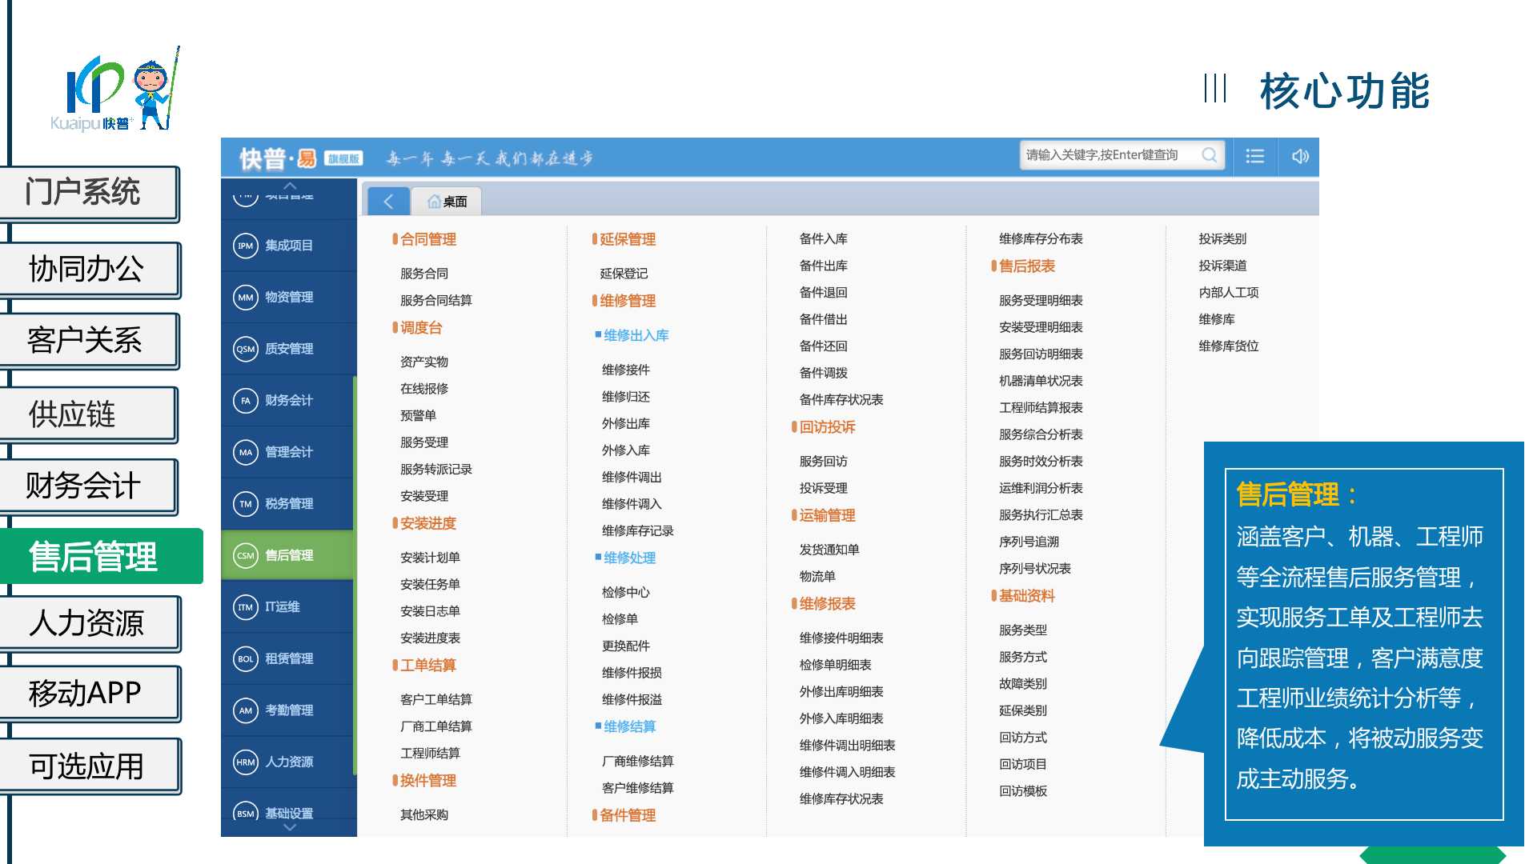This screenshot has height=864, width=1537.
Task: Open the QSM 质安管理 module icon
Action: pyautogui.click(x=246, y=349)
